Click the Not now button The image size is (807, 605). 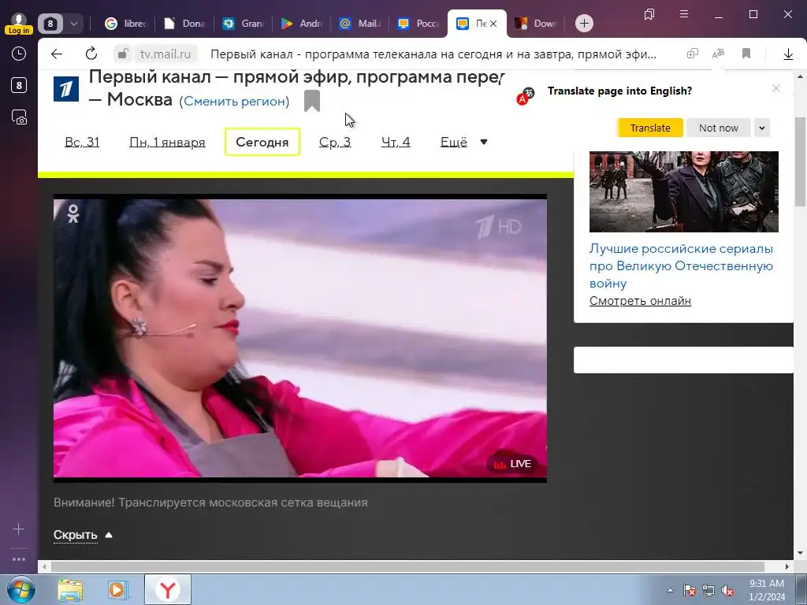click(x=719, y=128)
